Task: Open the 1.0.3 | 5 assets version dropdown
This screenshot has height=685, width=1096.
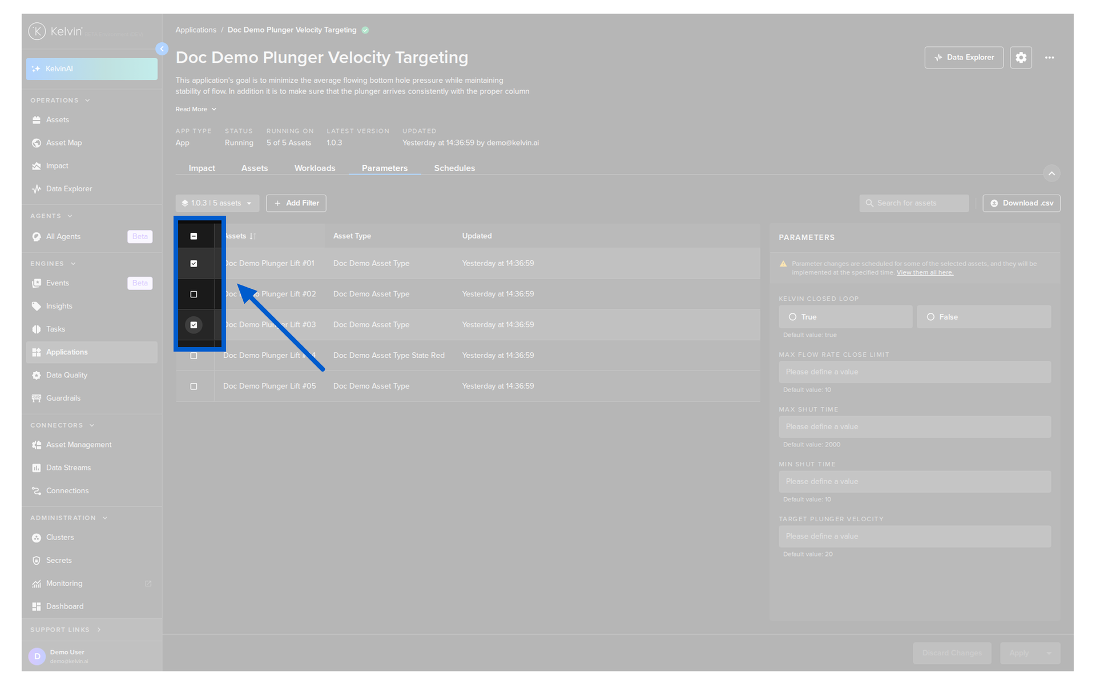Action: click(x=217, y=203)
